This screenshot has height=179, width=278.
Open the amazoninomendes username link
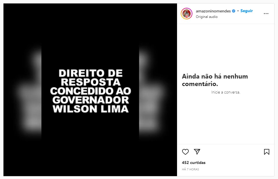pyautogui.click(x=213, y=11)
